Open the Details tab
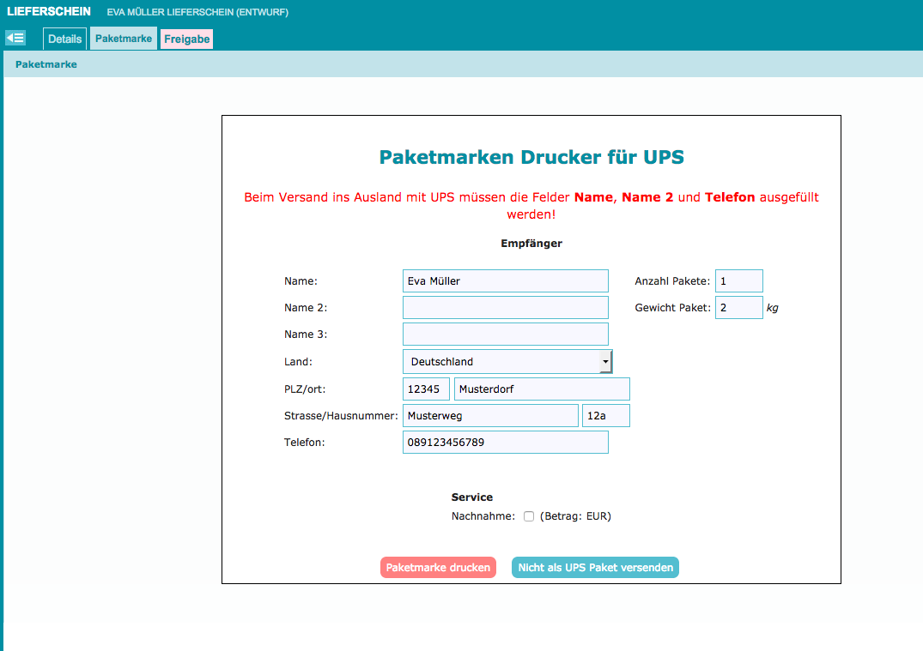This screenshot has height=651, width=923. [64, 39]
